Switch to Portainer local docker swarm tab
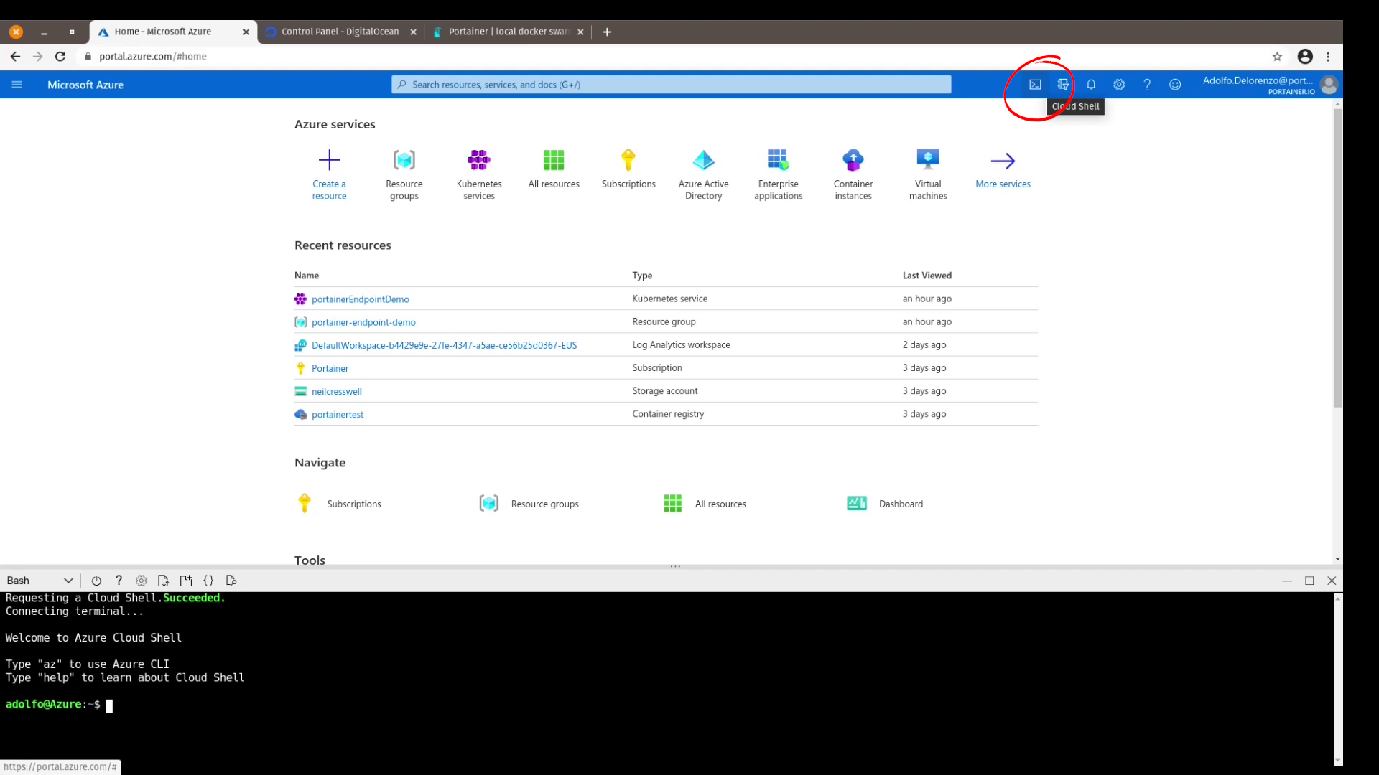Image resolution: width=1379 pixels, height=775 pixels. (509, 32)
